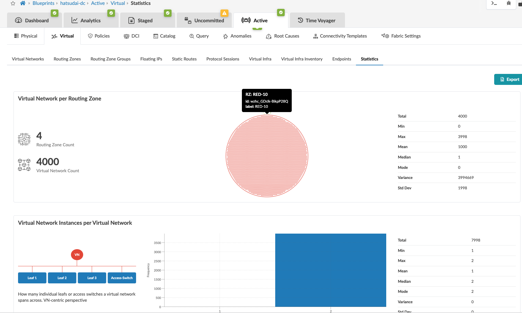The image size is (522, 313).
Task: Click the Routing Zone Count icon
Action: [24, 139]
